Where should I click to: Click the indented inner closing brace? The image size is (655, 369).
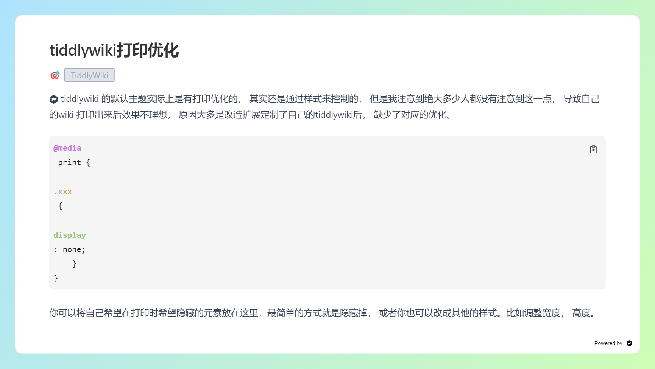[74, 264]
